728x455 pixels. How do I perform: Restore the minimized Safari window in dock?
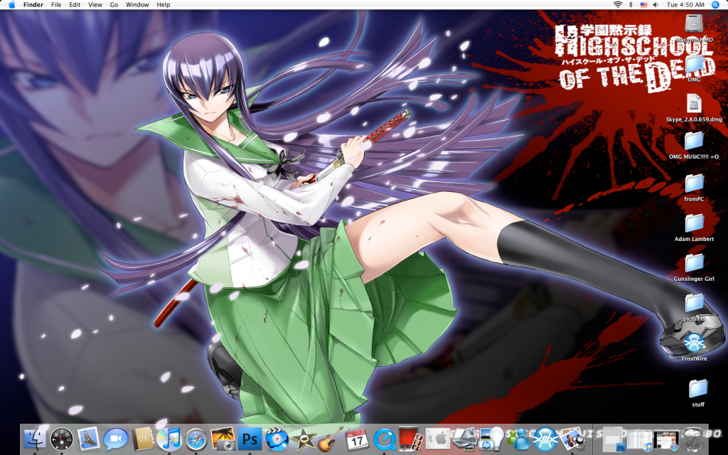pyautogui.click(x=666, y=439)
